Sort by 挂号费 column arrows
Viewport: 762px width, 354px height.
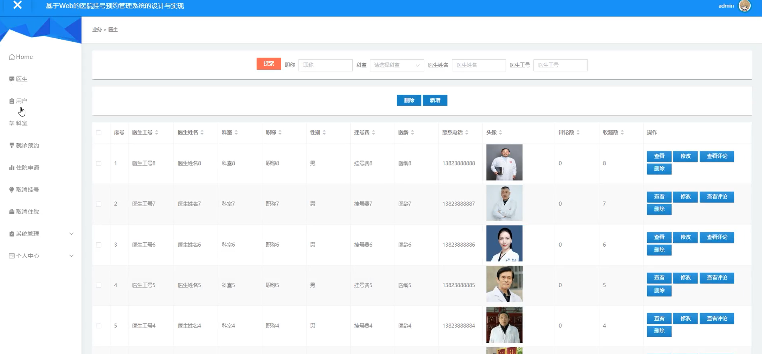pos(373,133)
